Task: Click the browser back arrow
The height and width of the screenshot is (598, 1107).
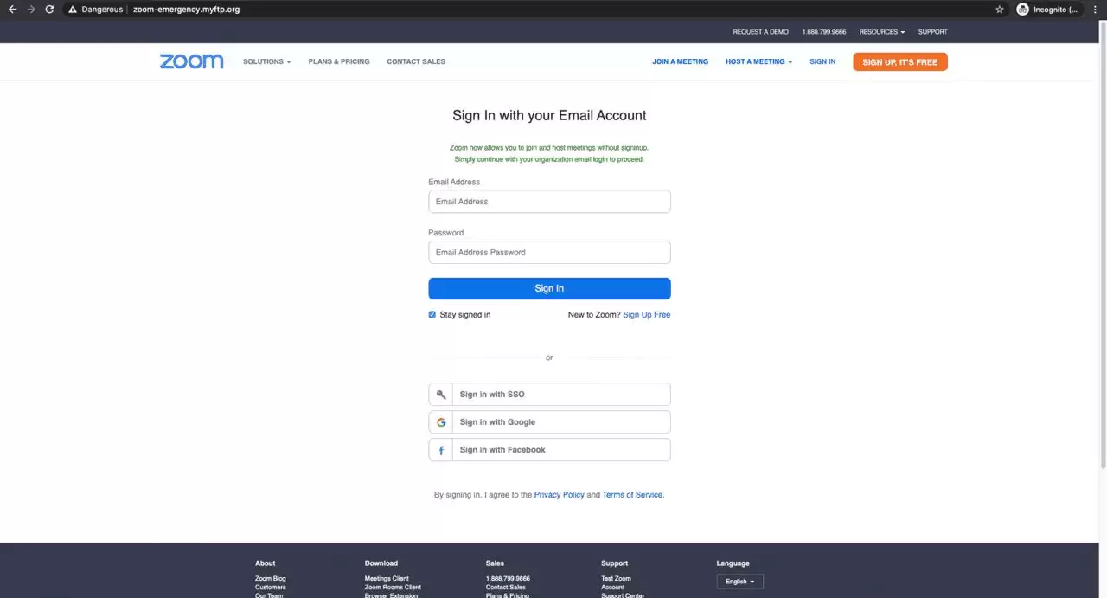Action: (12, 10)
